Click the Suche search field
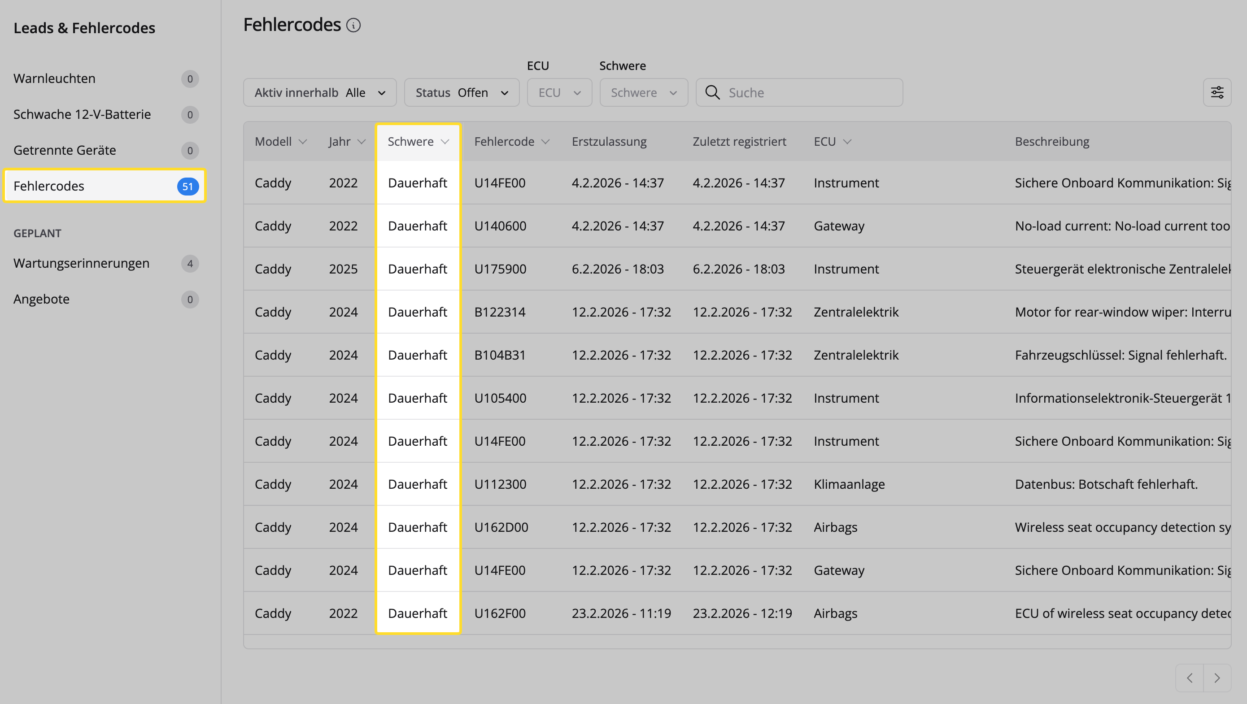The width and height of the screenshot is (1247, 704). [x=799, y=92]
